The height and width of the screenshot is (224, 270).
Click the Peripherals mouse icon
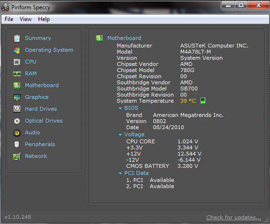tap(17, 144)
